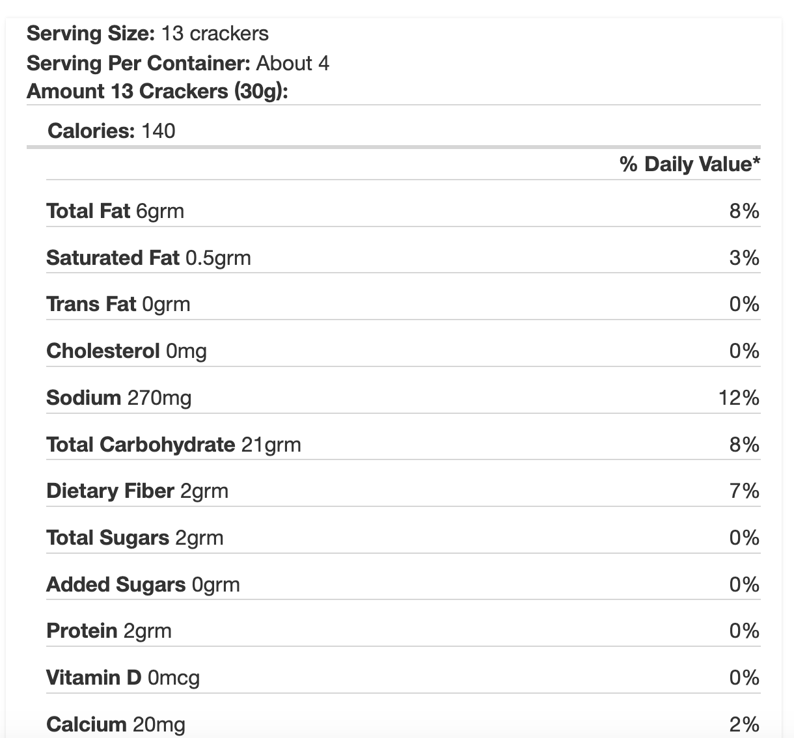This screenshot has width=794, height=738.
Task: Select the Sodium 270mg row
Action: [x=404, y=397]
